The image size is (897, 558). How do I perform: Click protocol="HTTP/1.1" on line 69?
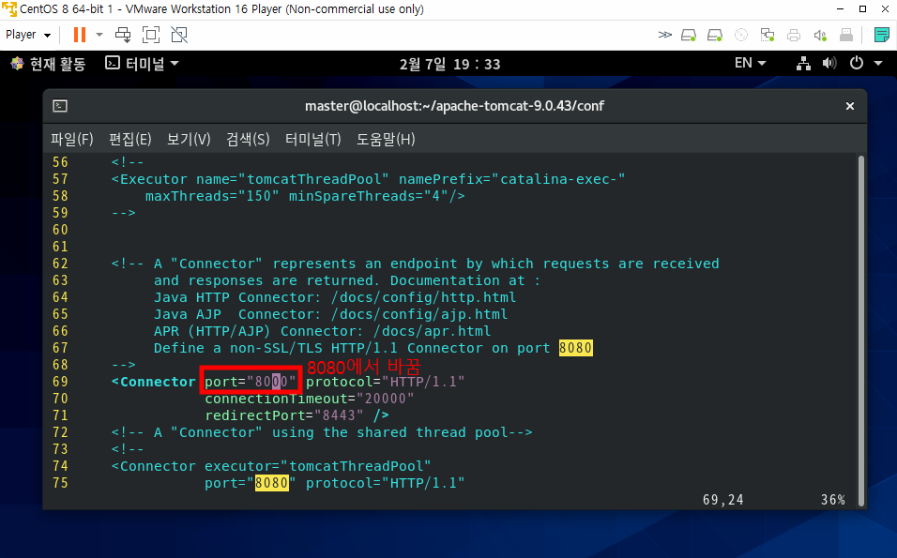click(x=385, y=382)
